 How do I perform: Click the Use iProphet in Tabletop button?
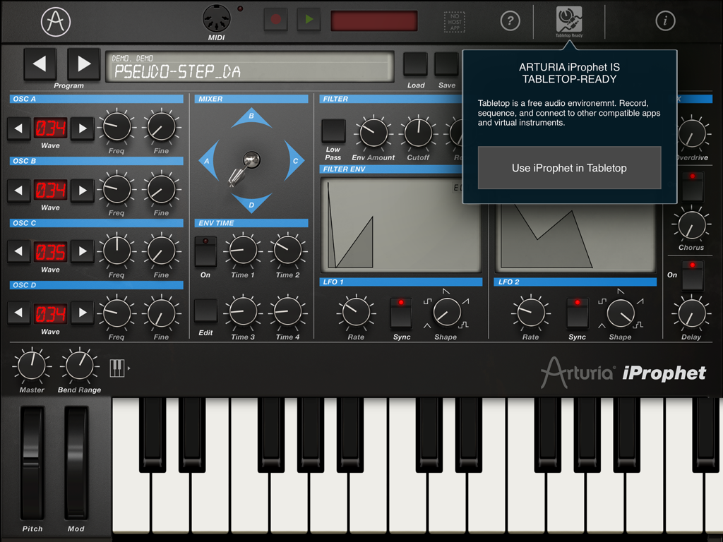tap(569, 168)
